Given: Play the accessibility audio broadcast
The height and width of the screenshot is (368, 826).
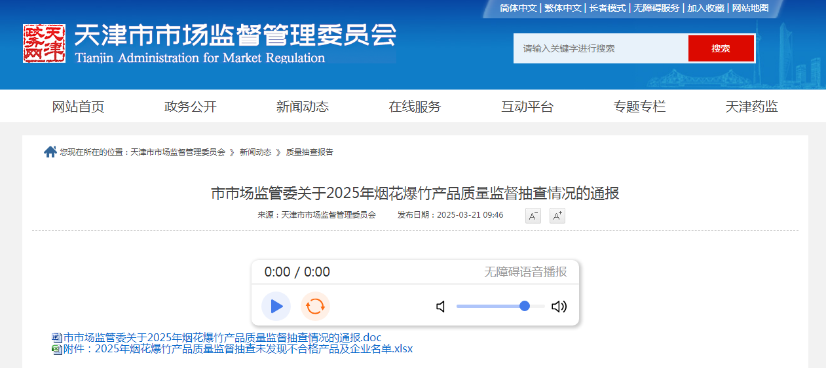Looking at the screenshot, I should pos(276,306).
